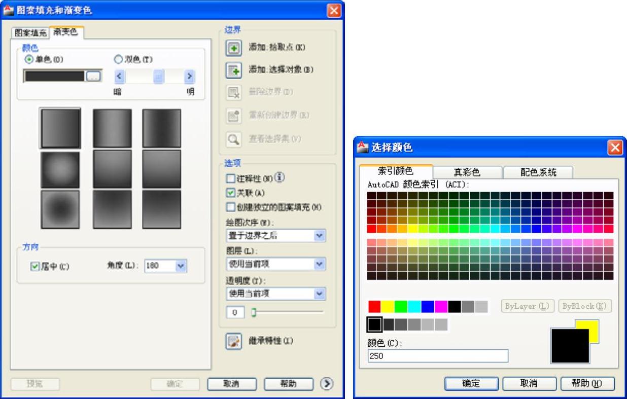Select the bottom-right gradient pattern thumbnail

point(162,209)
